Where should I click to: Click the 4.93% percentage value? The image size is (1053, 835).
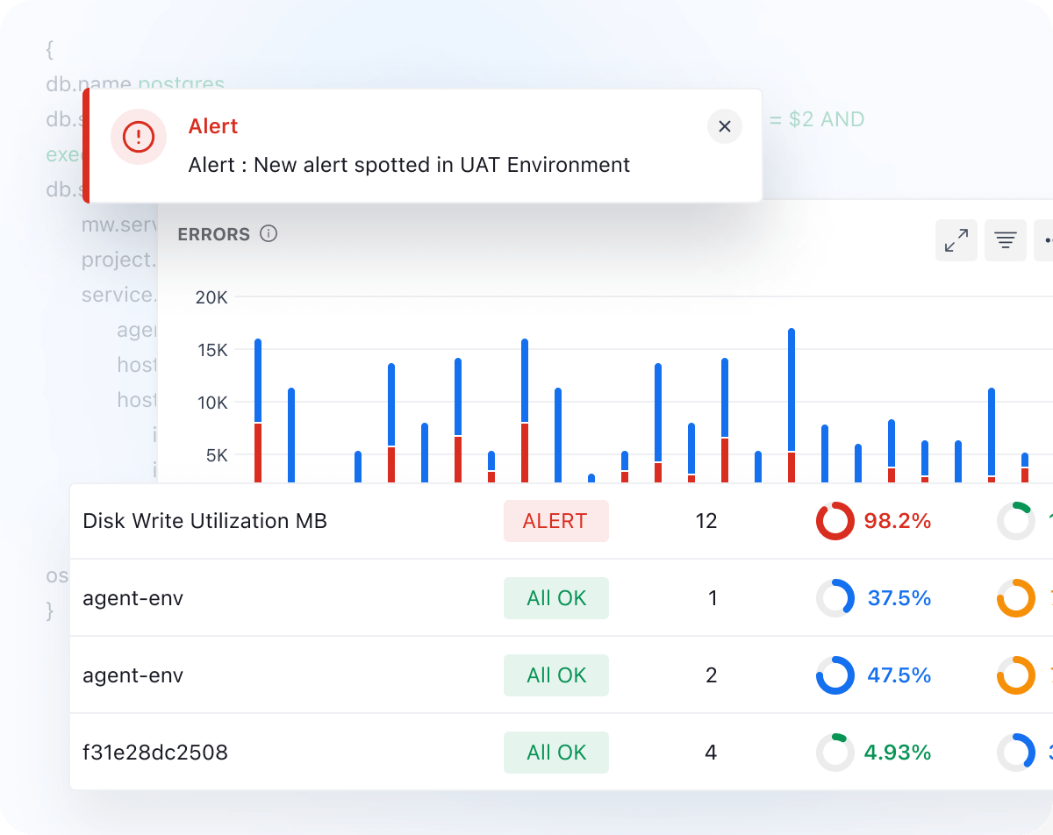(x=898, y=753)
